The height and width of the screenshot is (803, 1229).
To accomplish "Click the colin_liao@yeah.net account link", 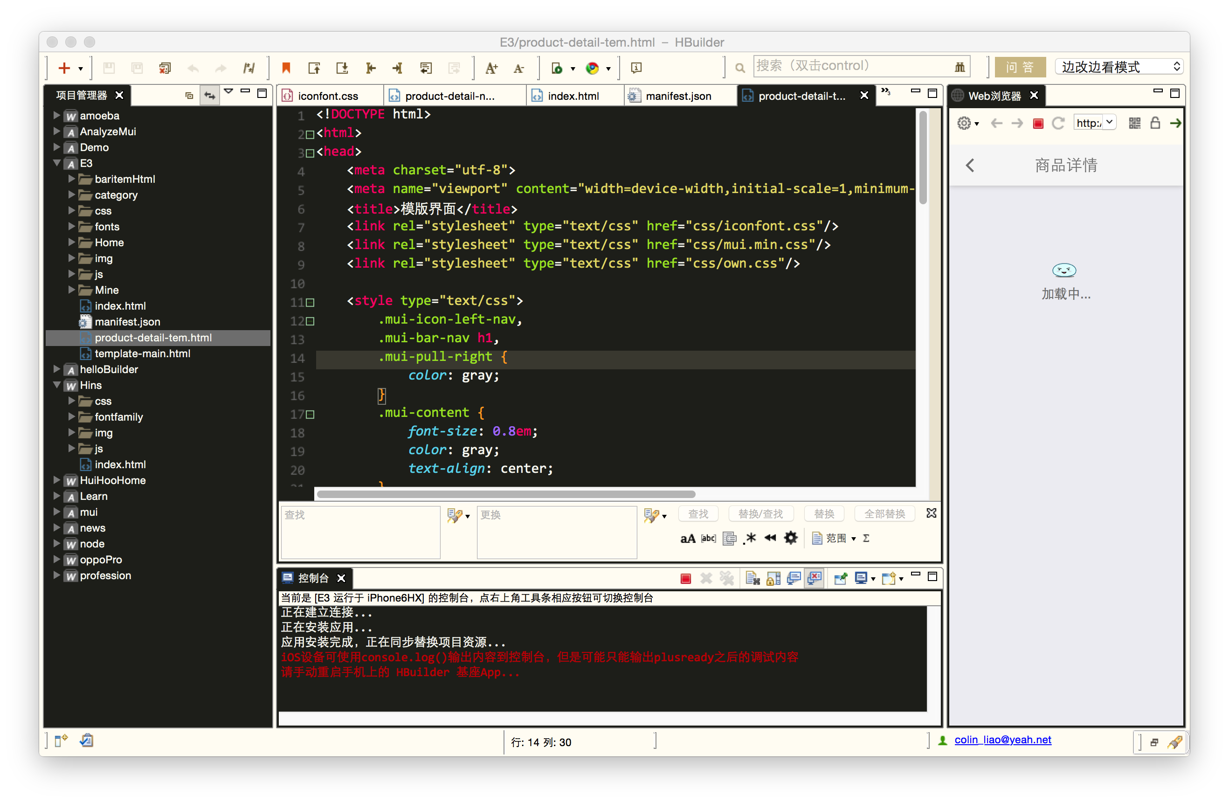I will pos(1002,740).
